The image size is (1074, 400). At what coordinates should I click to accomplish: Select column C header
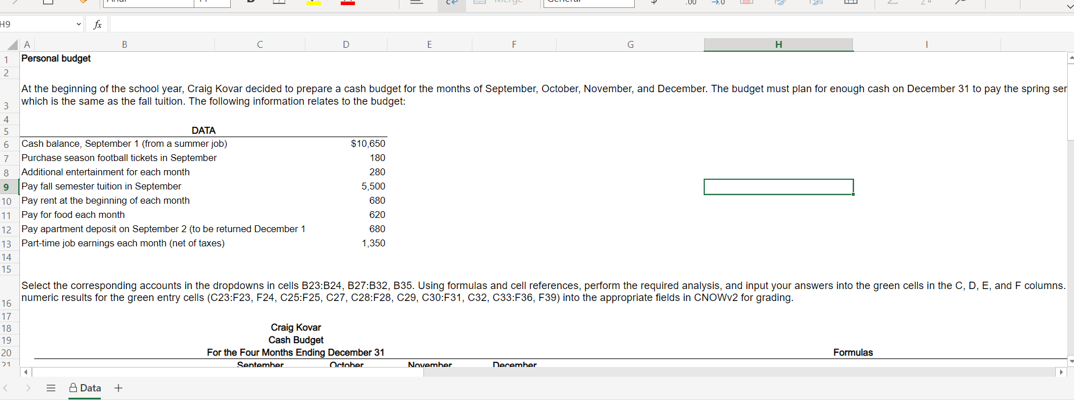(x=260, y=44)
